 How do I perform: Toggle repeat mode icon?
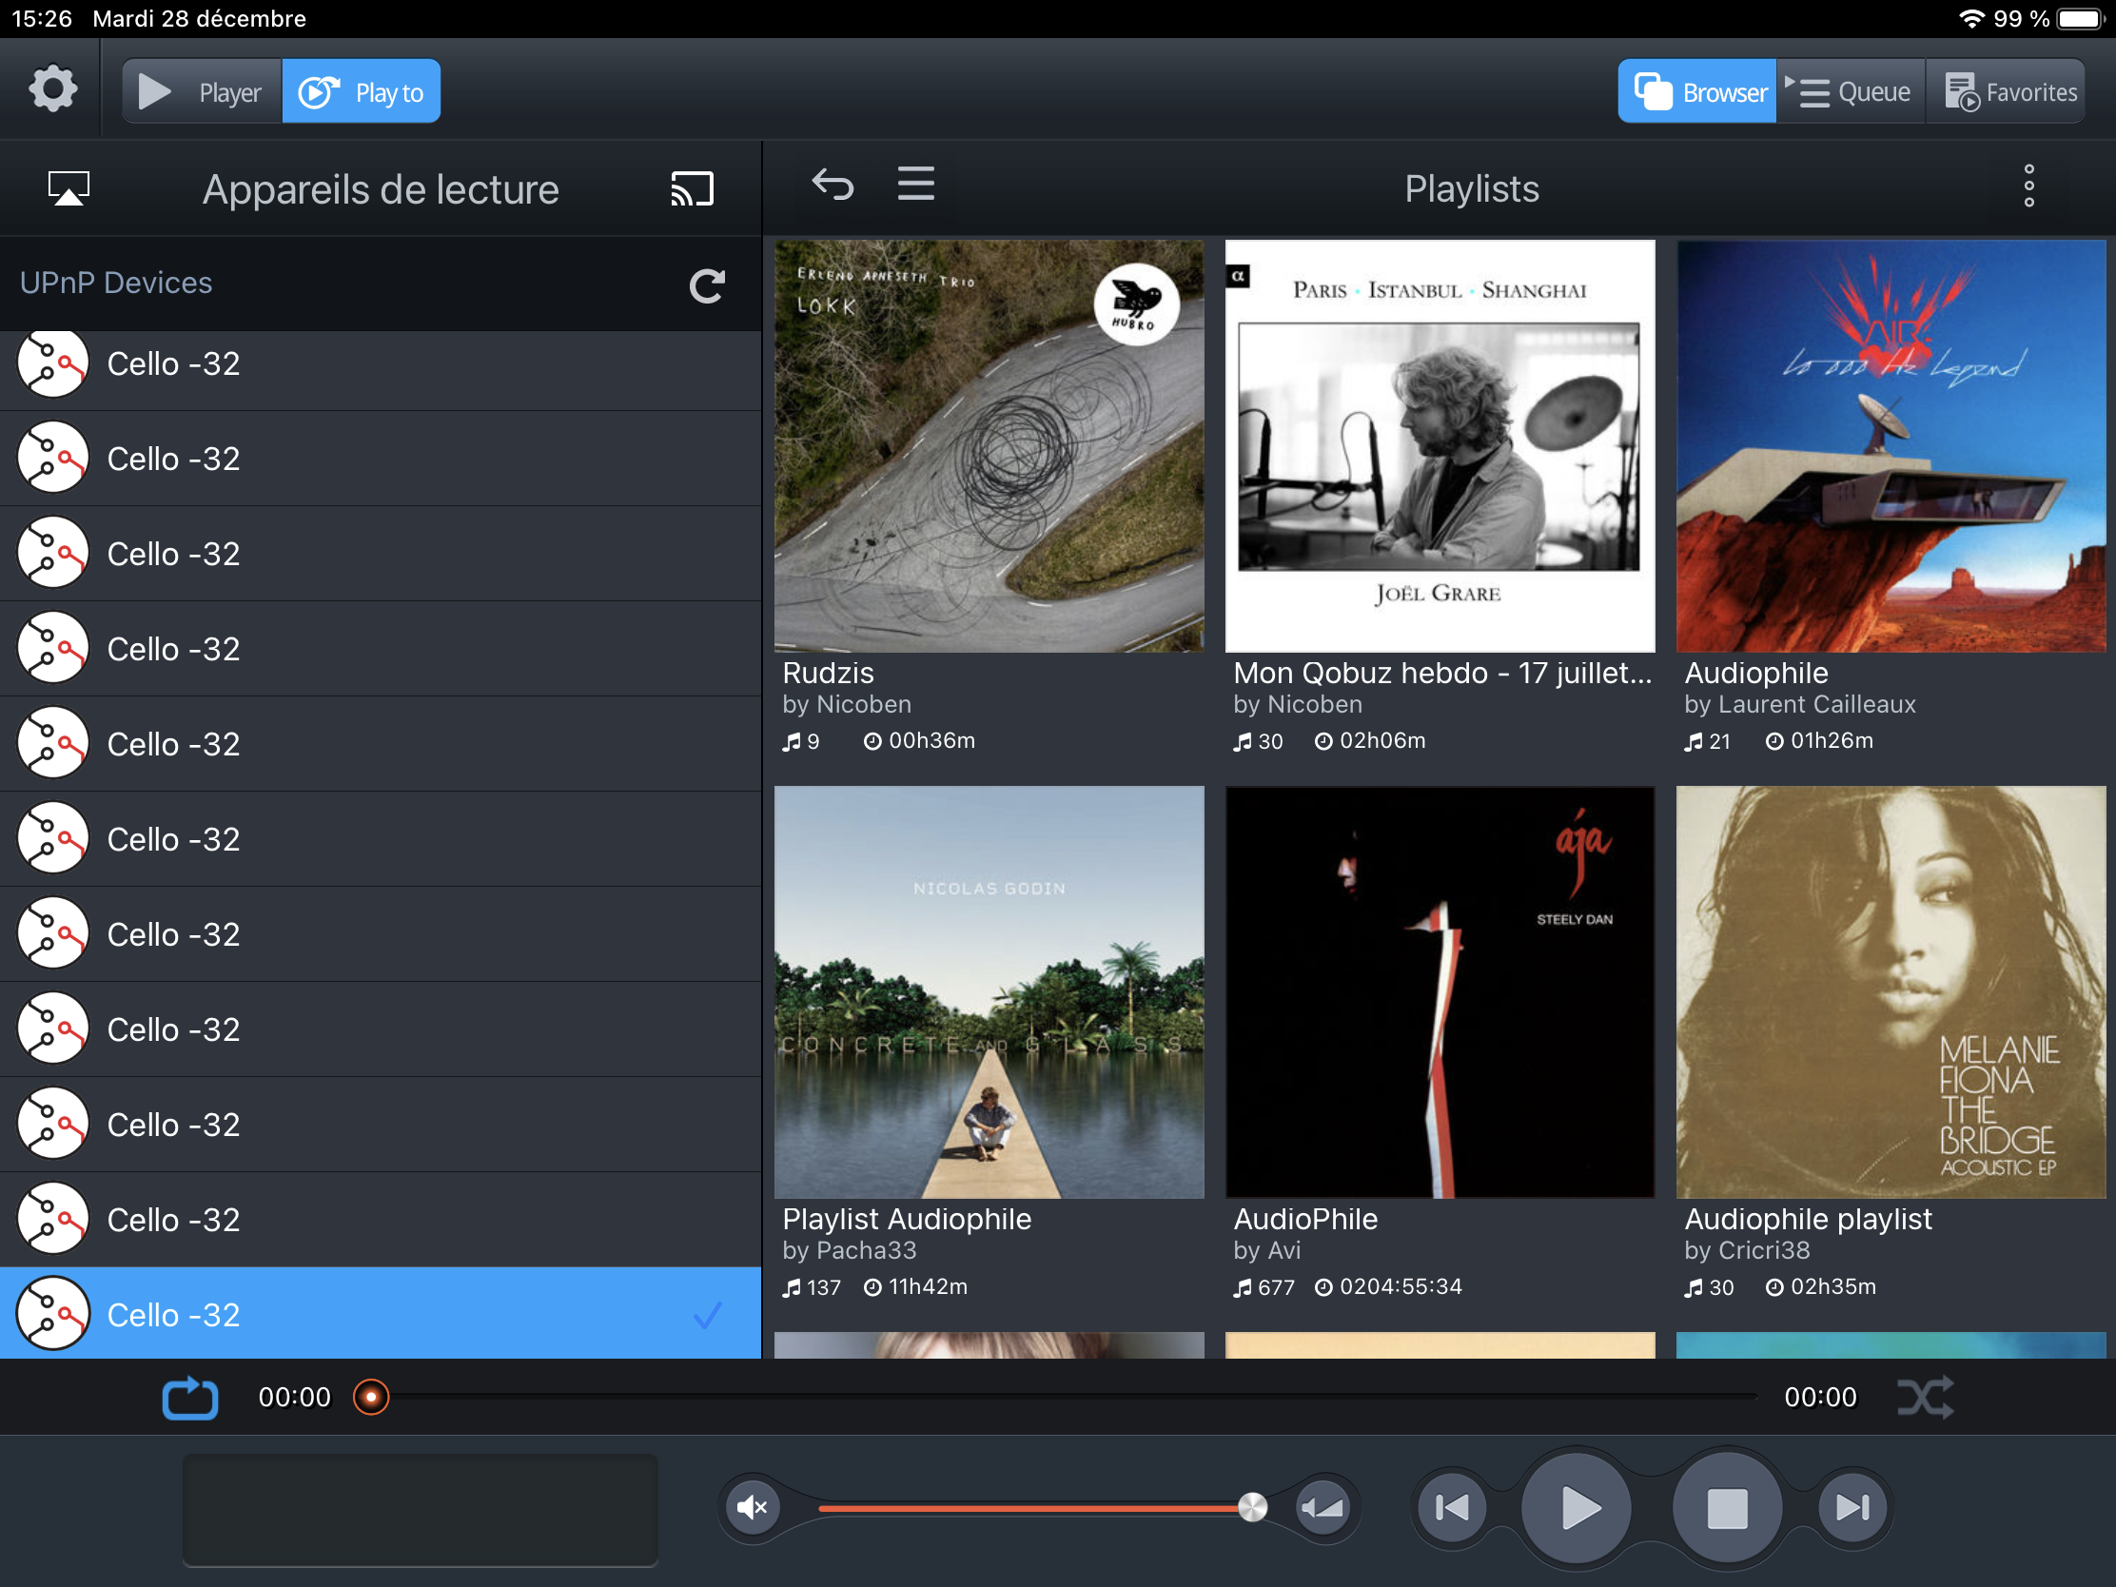[x=189, y=1398]
